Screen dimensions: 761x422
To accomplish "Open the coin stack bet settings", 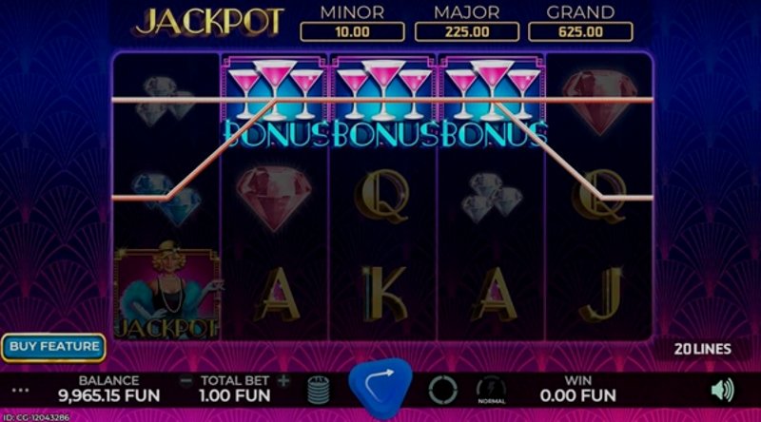I will [x=319, y=390].
